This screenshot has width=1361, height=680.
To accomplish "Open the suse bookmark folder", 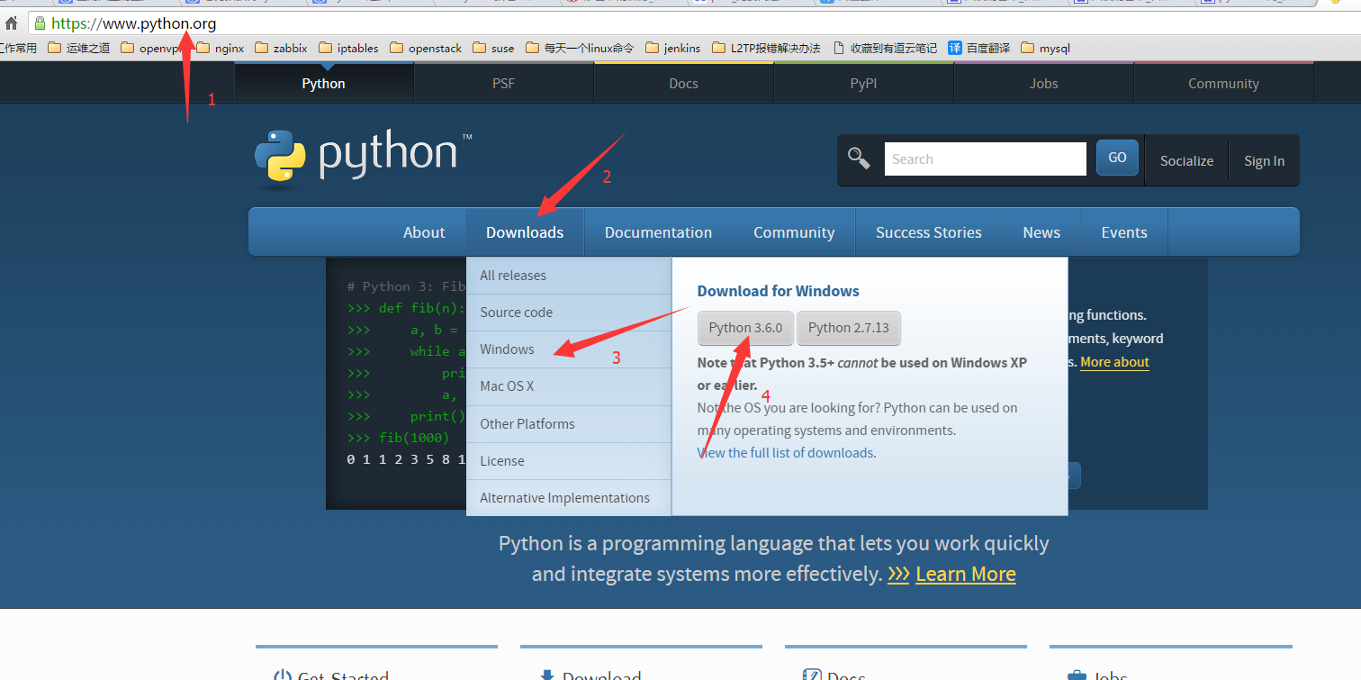I will tap(493, 49).
